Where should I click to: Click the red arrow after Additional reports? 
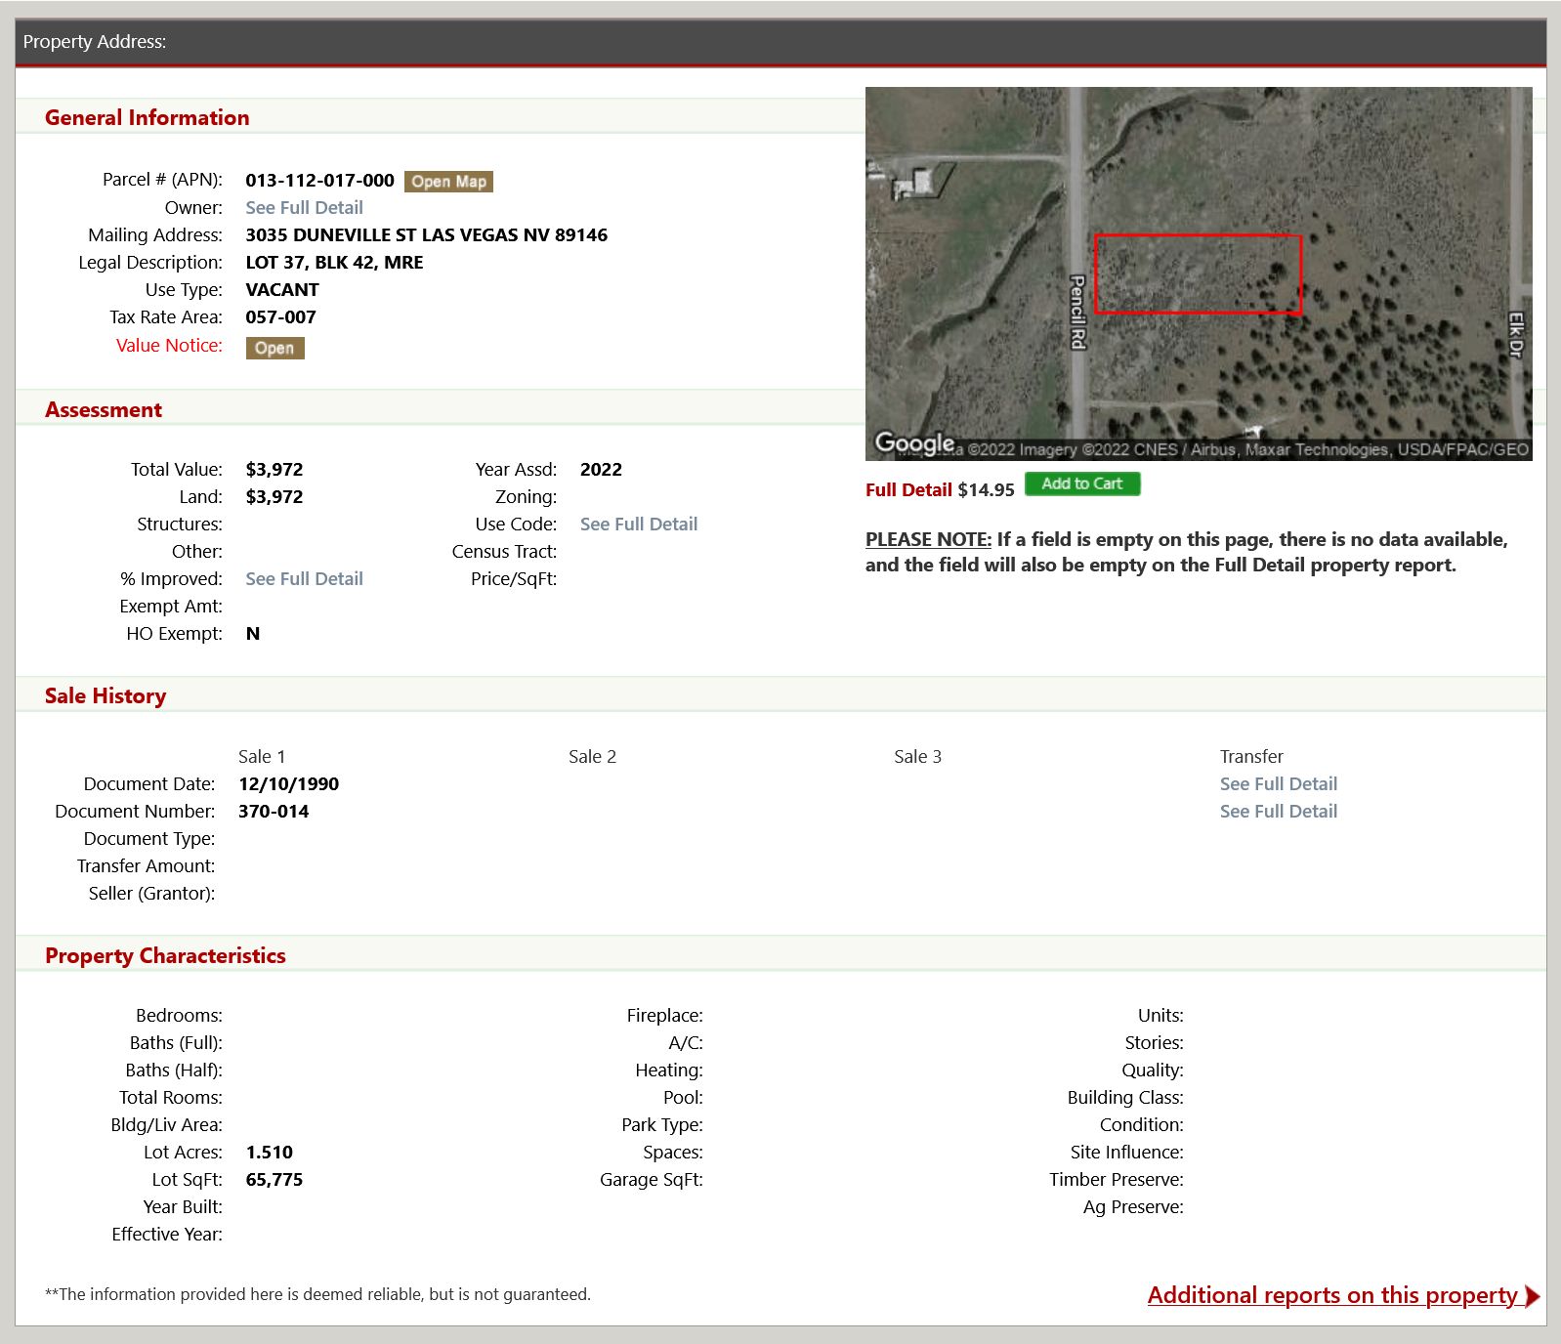coord(1532,1296)
